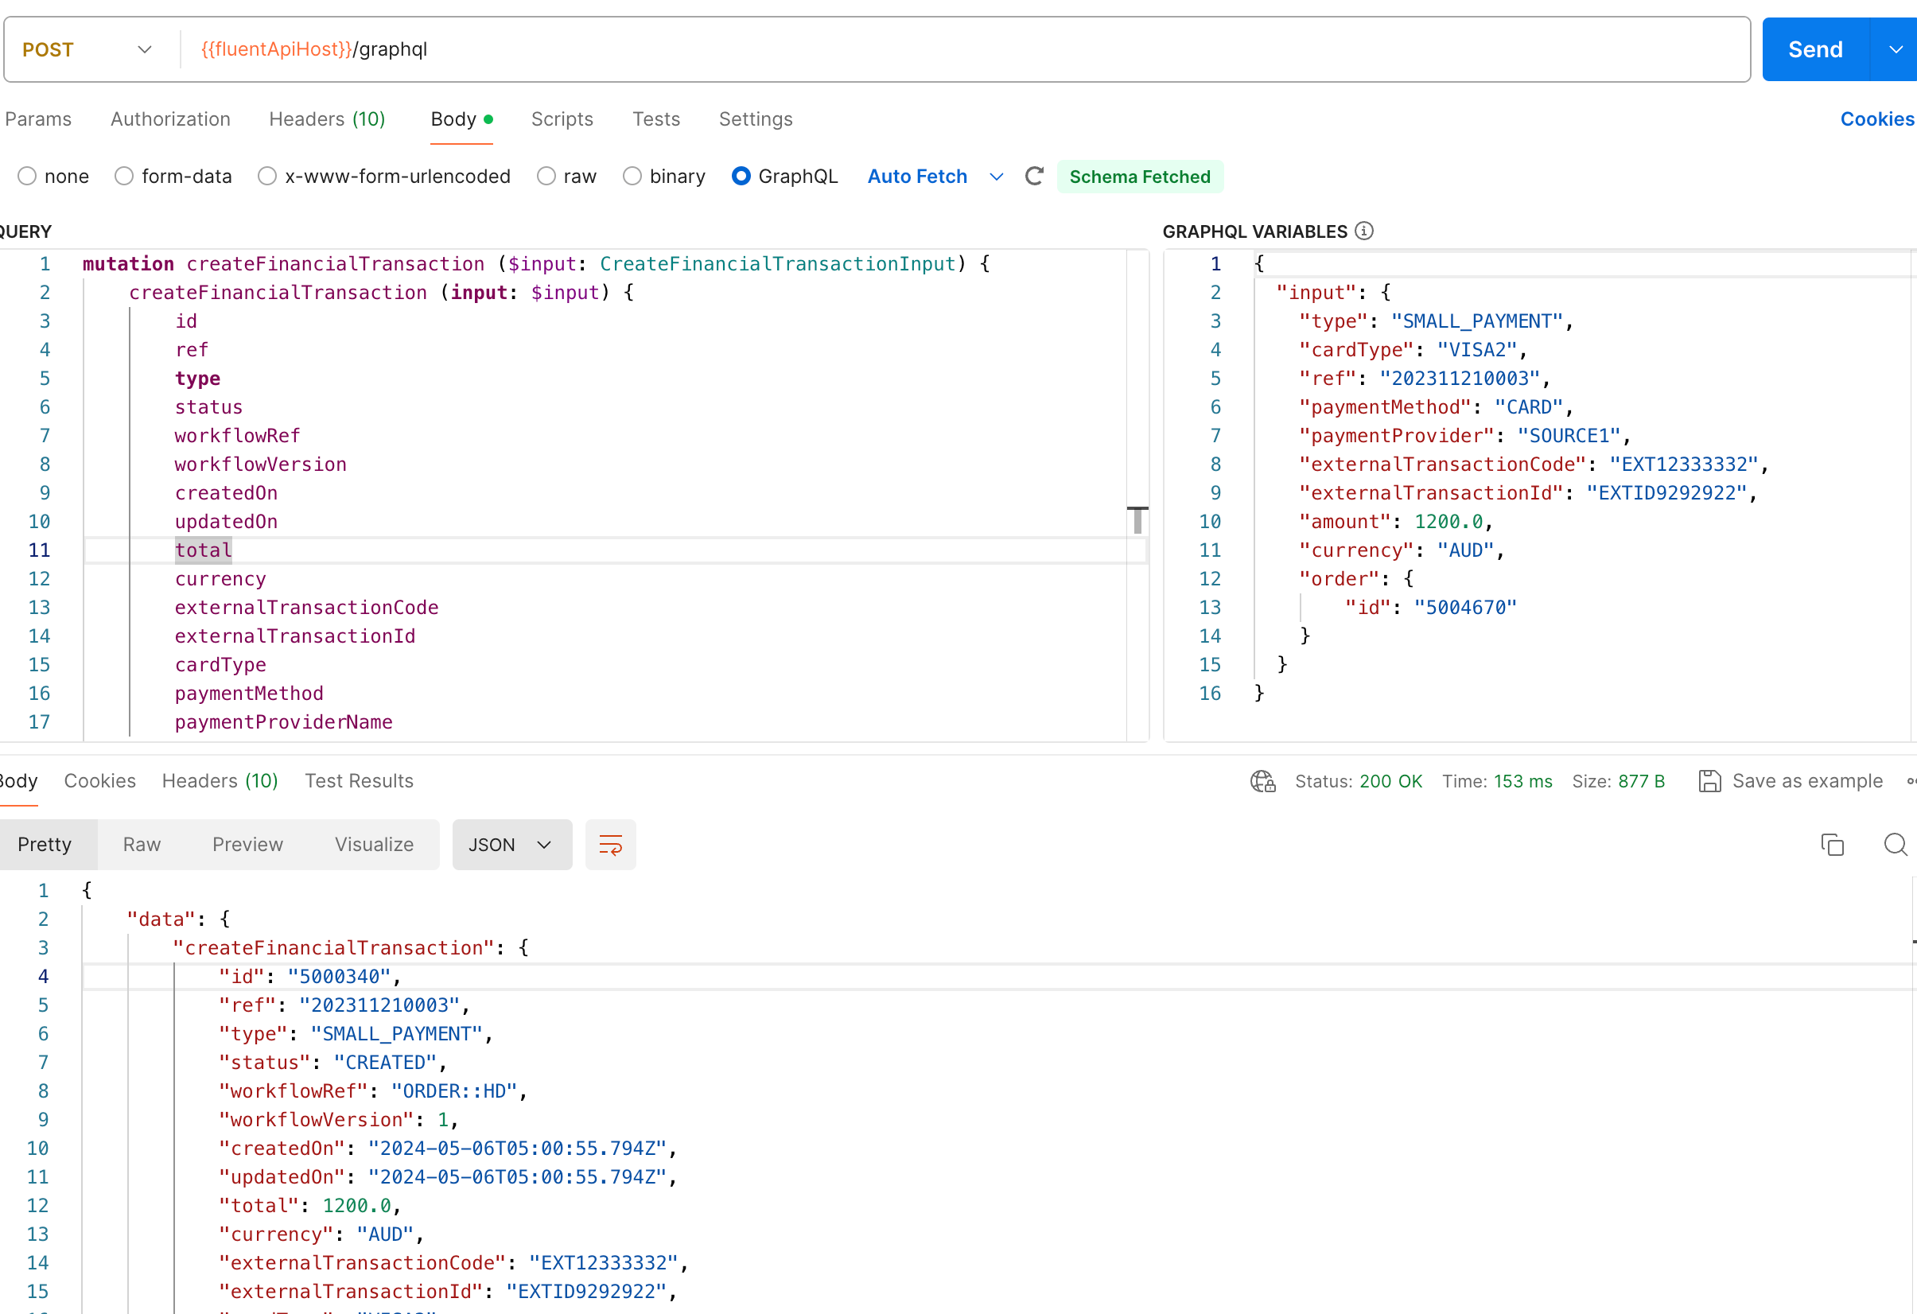Click the GraphQL Variables info icon

pyautogui.click(x=1364, y=231)
